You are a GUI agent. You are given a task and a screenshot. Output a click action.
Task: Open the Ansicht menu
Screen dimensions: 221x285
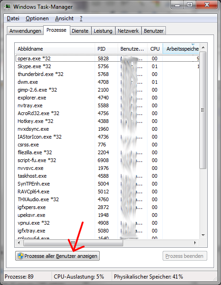coord(64,18)
